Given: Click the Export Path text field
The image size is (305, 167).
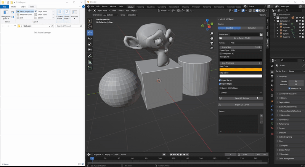Looking at the screenshot, I should pos(244,35).
